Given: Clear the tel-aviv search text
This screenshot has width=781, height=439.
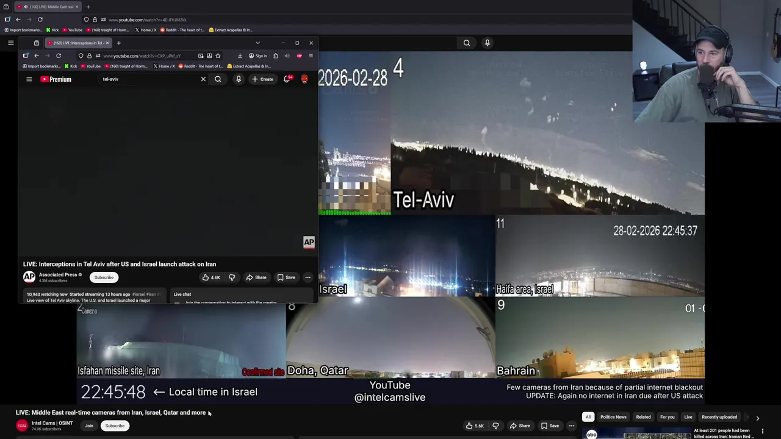Looking at the screenshot, I should 203,79.
